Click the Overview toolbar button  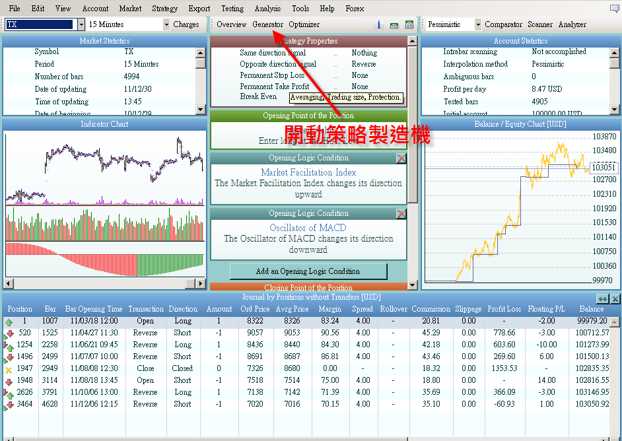pos(232,24)
